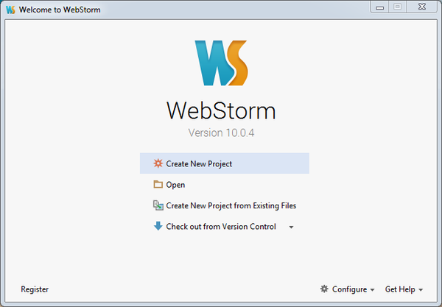Viewport: 442px width, 307px height.
Task: Click the folder icon next to Open
Action: click(x=158, y=185)
